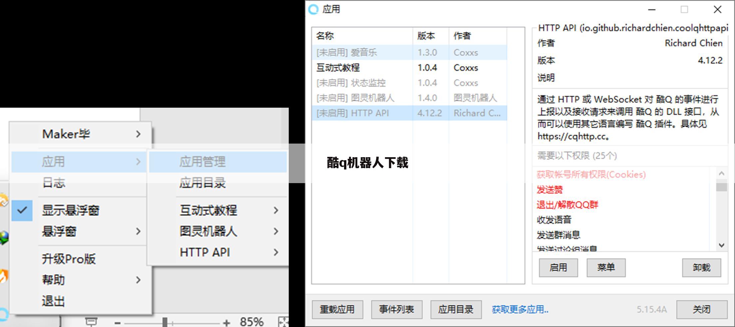The image size is (735, 327).
Task: Click the 作者 column header
Action: [478, 36]
